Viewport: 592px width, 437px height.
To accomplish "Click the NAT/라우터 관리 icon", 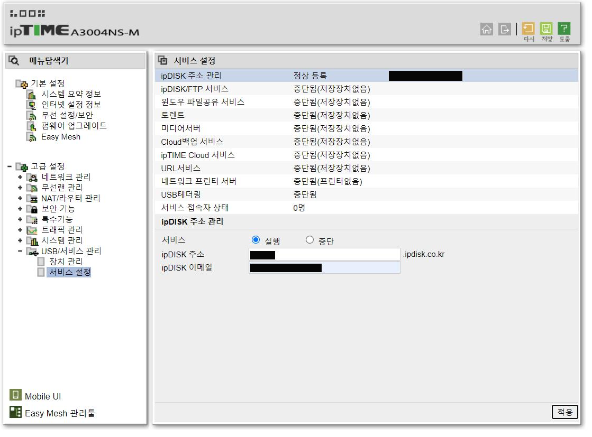I will click(32, 198).
